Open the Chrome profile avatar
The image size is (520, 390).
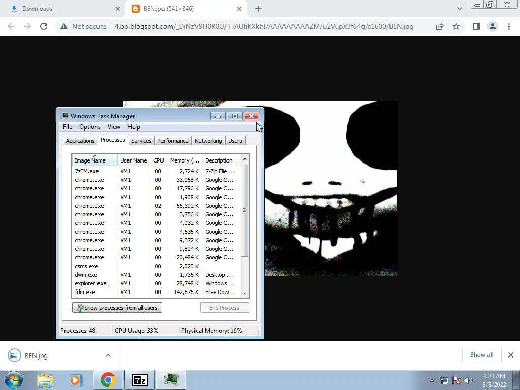click(493, 26)
